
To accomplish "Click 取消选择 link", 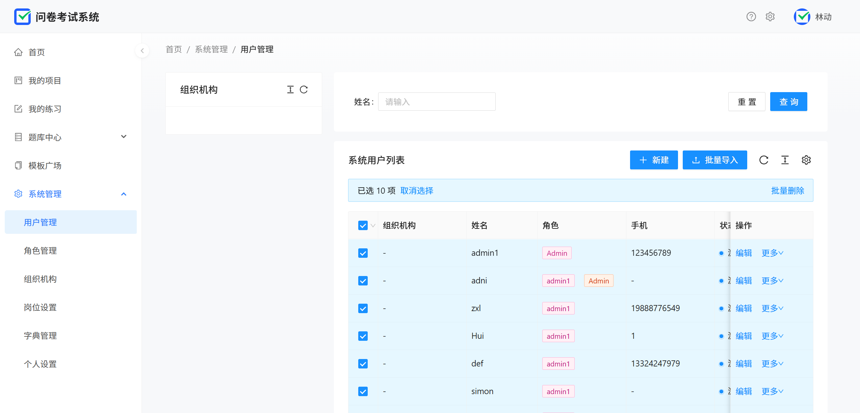I will (x=417, y=191).
